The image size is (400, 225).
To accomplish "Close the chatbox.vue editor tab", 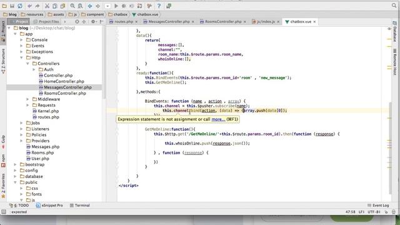I will click(x=314, y=22).
